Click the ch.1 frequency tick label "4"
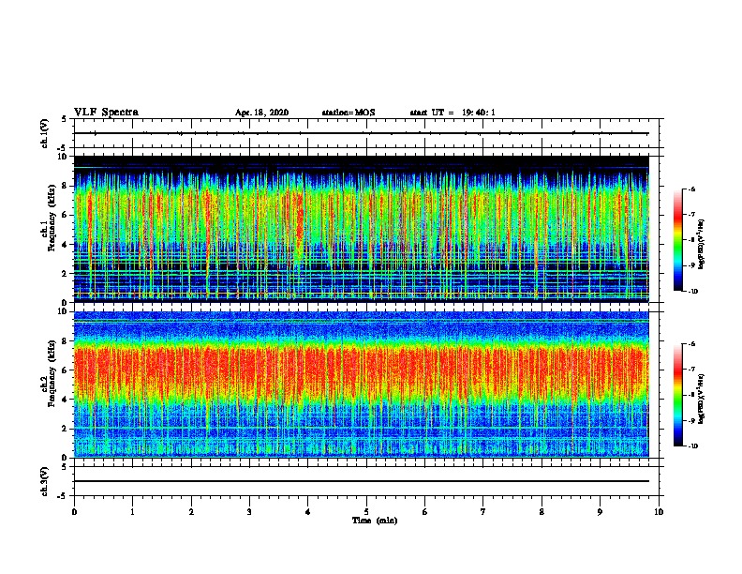Screen dimensions: 742x574 (65, 245)
